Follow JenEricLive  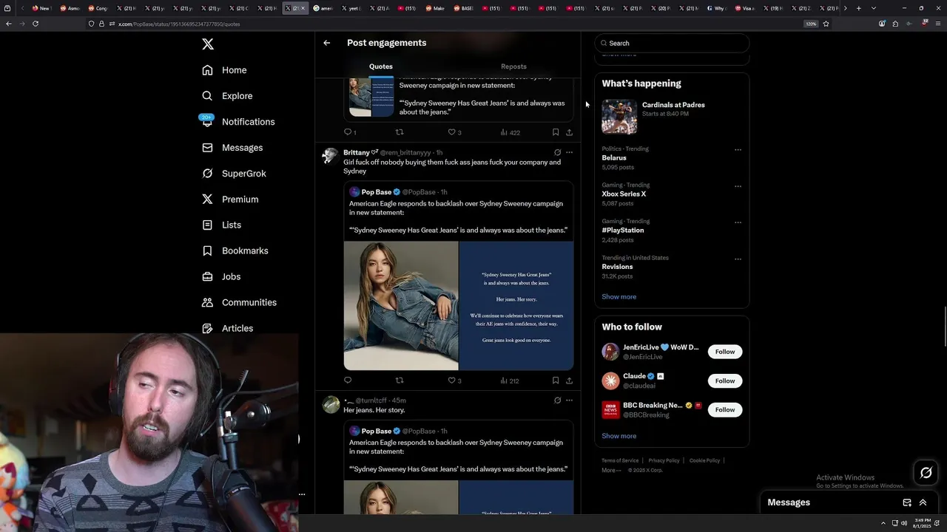point(725,352)
